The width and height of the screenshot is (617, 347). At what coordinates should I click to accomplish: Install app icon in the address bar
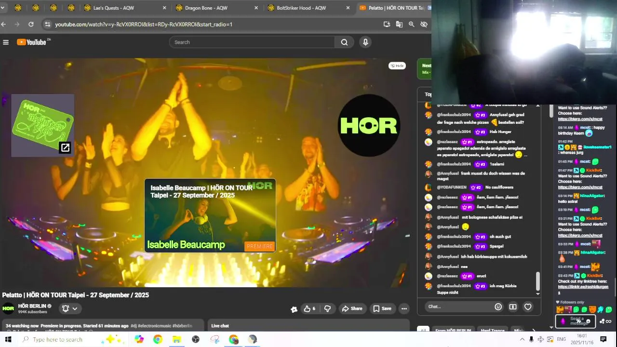click(x=387, y=24)
